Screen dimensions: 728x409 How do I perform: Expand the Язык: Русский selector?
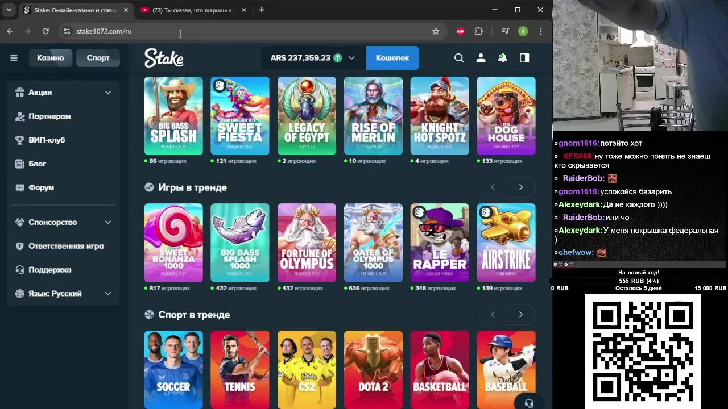coord(63,294)
